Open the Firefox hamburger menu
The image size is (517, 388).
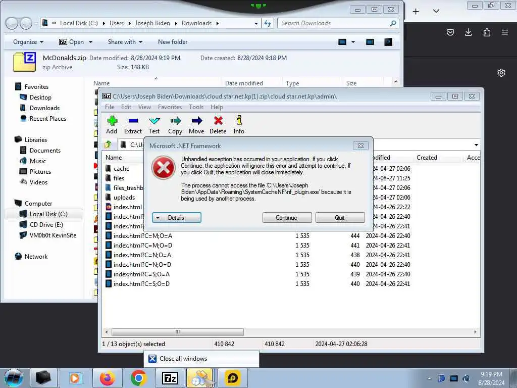pyautogui.click(x=505, y=32)
